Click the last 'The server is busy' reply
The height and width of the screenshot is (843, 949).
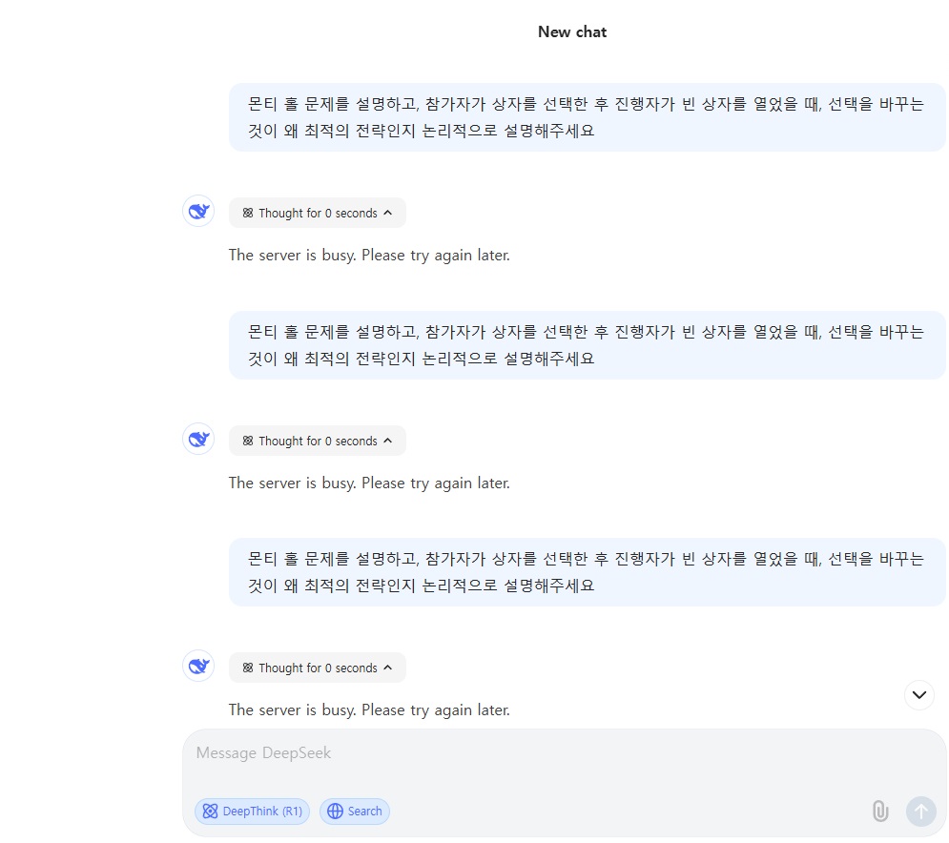point(369,709)
